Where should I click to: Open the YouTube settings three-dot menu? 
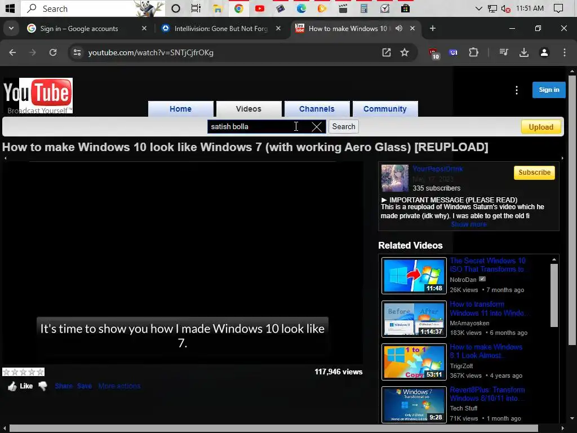(517, 90)
